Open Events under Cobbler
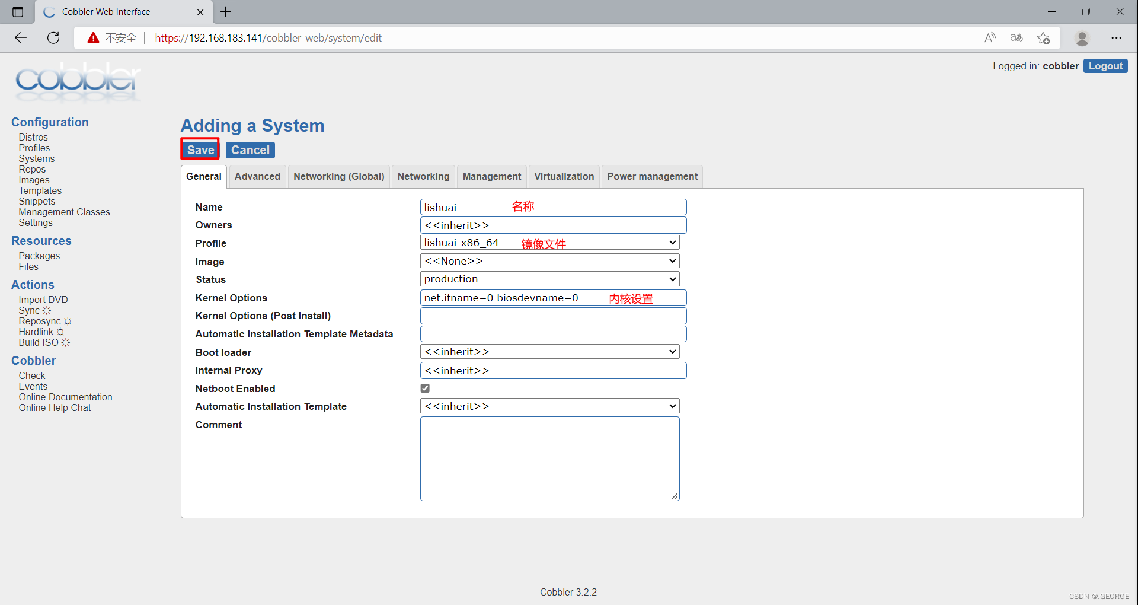Viewport: 1138px width, 605px height. click(33, 387)
